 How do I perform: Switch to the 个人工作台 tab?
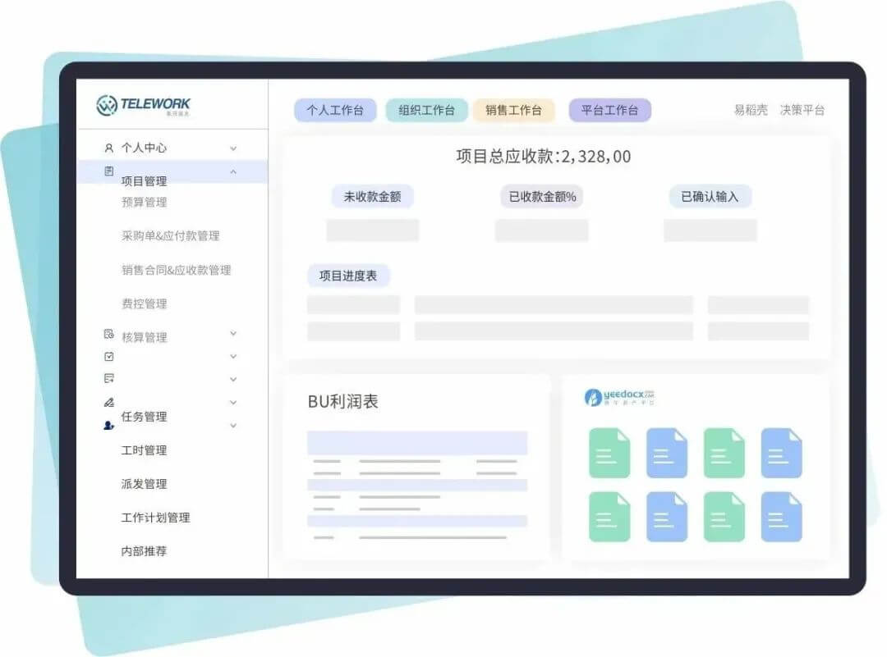(x=335, y=111)
